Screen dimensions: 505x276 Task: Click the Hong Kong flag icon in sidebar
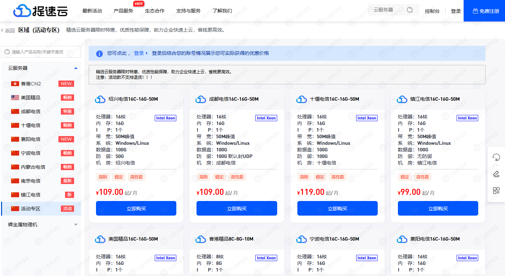click(x=15, y=84)
